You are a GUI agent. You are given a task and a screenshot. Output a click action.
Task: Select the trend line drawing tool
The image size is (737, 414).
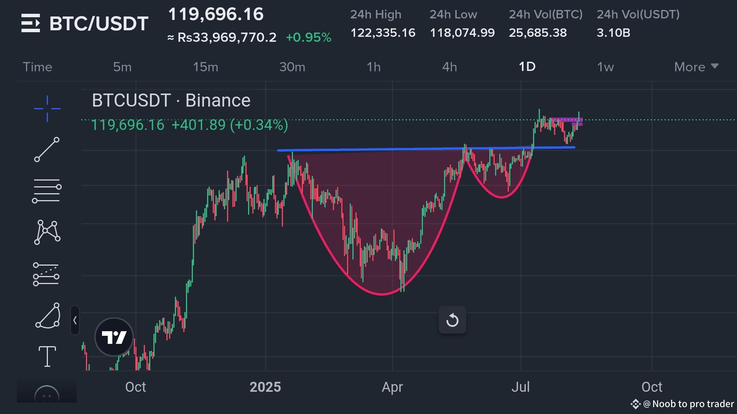[47, 149]
